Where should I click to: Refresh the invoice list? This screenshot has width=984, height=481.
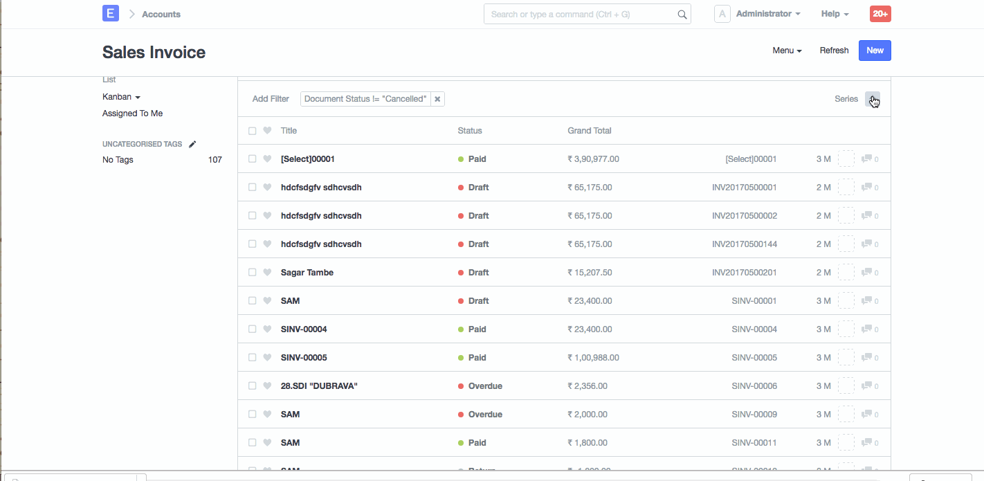click(834, 50)
